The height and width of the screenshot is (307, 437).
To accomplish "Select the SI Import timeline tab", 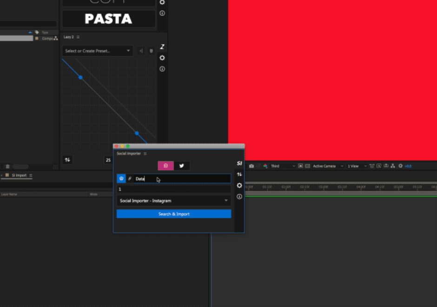I will click(19, 175).
